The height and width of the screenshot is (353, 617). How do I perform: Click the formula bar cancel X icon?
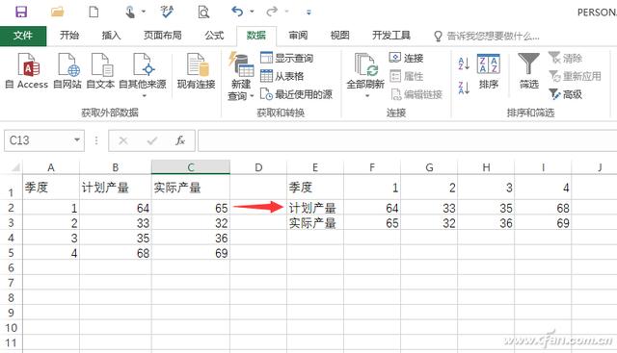click(x=123, y=140)
